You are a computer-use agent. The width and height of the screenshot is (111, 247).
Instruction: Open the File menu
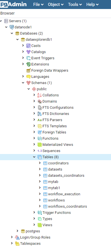38,4
